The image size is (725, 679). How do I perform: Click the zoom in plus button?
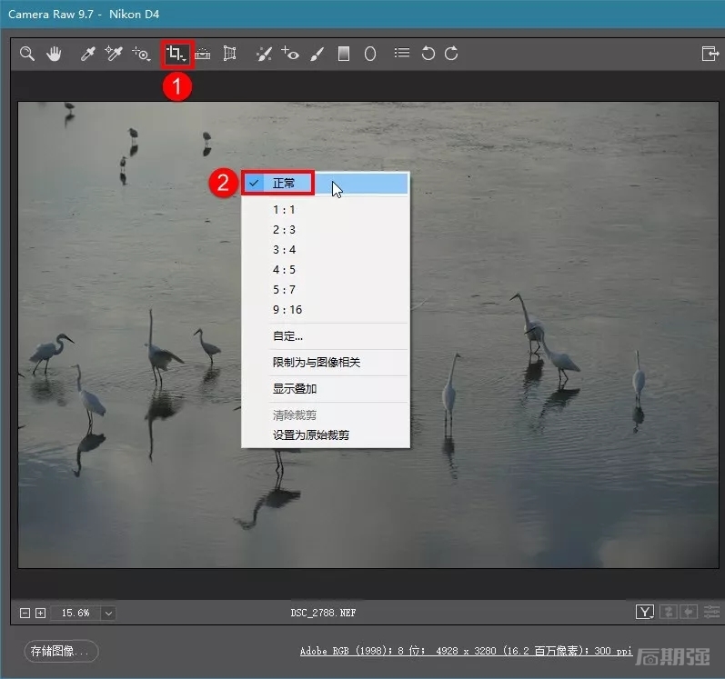click(x=41, y=613)
